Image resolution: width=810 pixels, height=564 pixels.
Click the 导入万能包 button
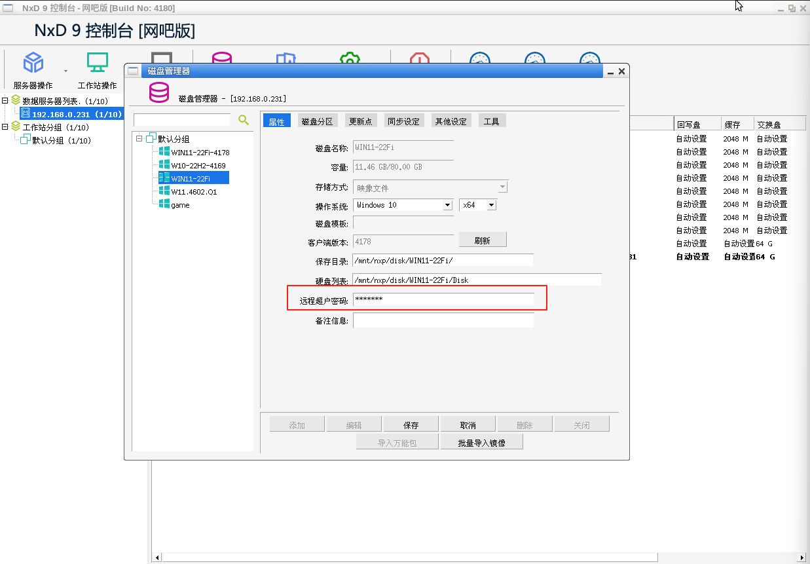tap(397, 442)
